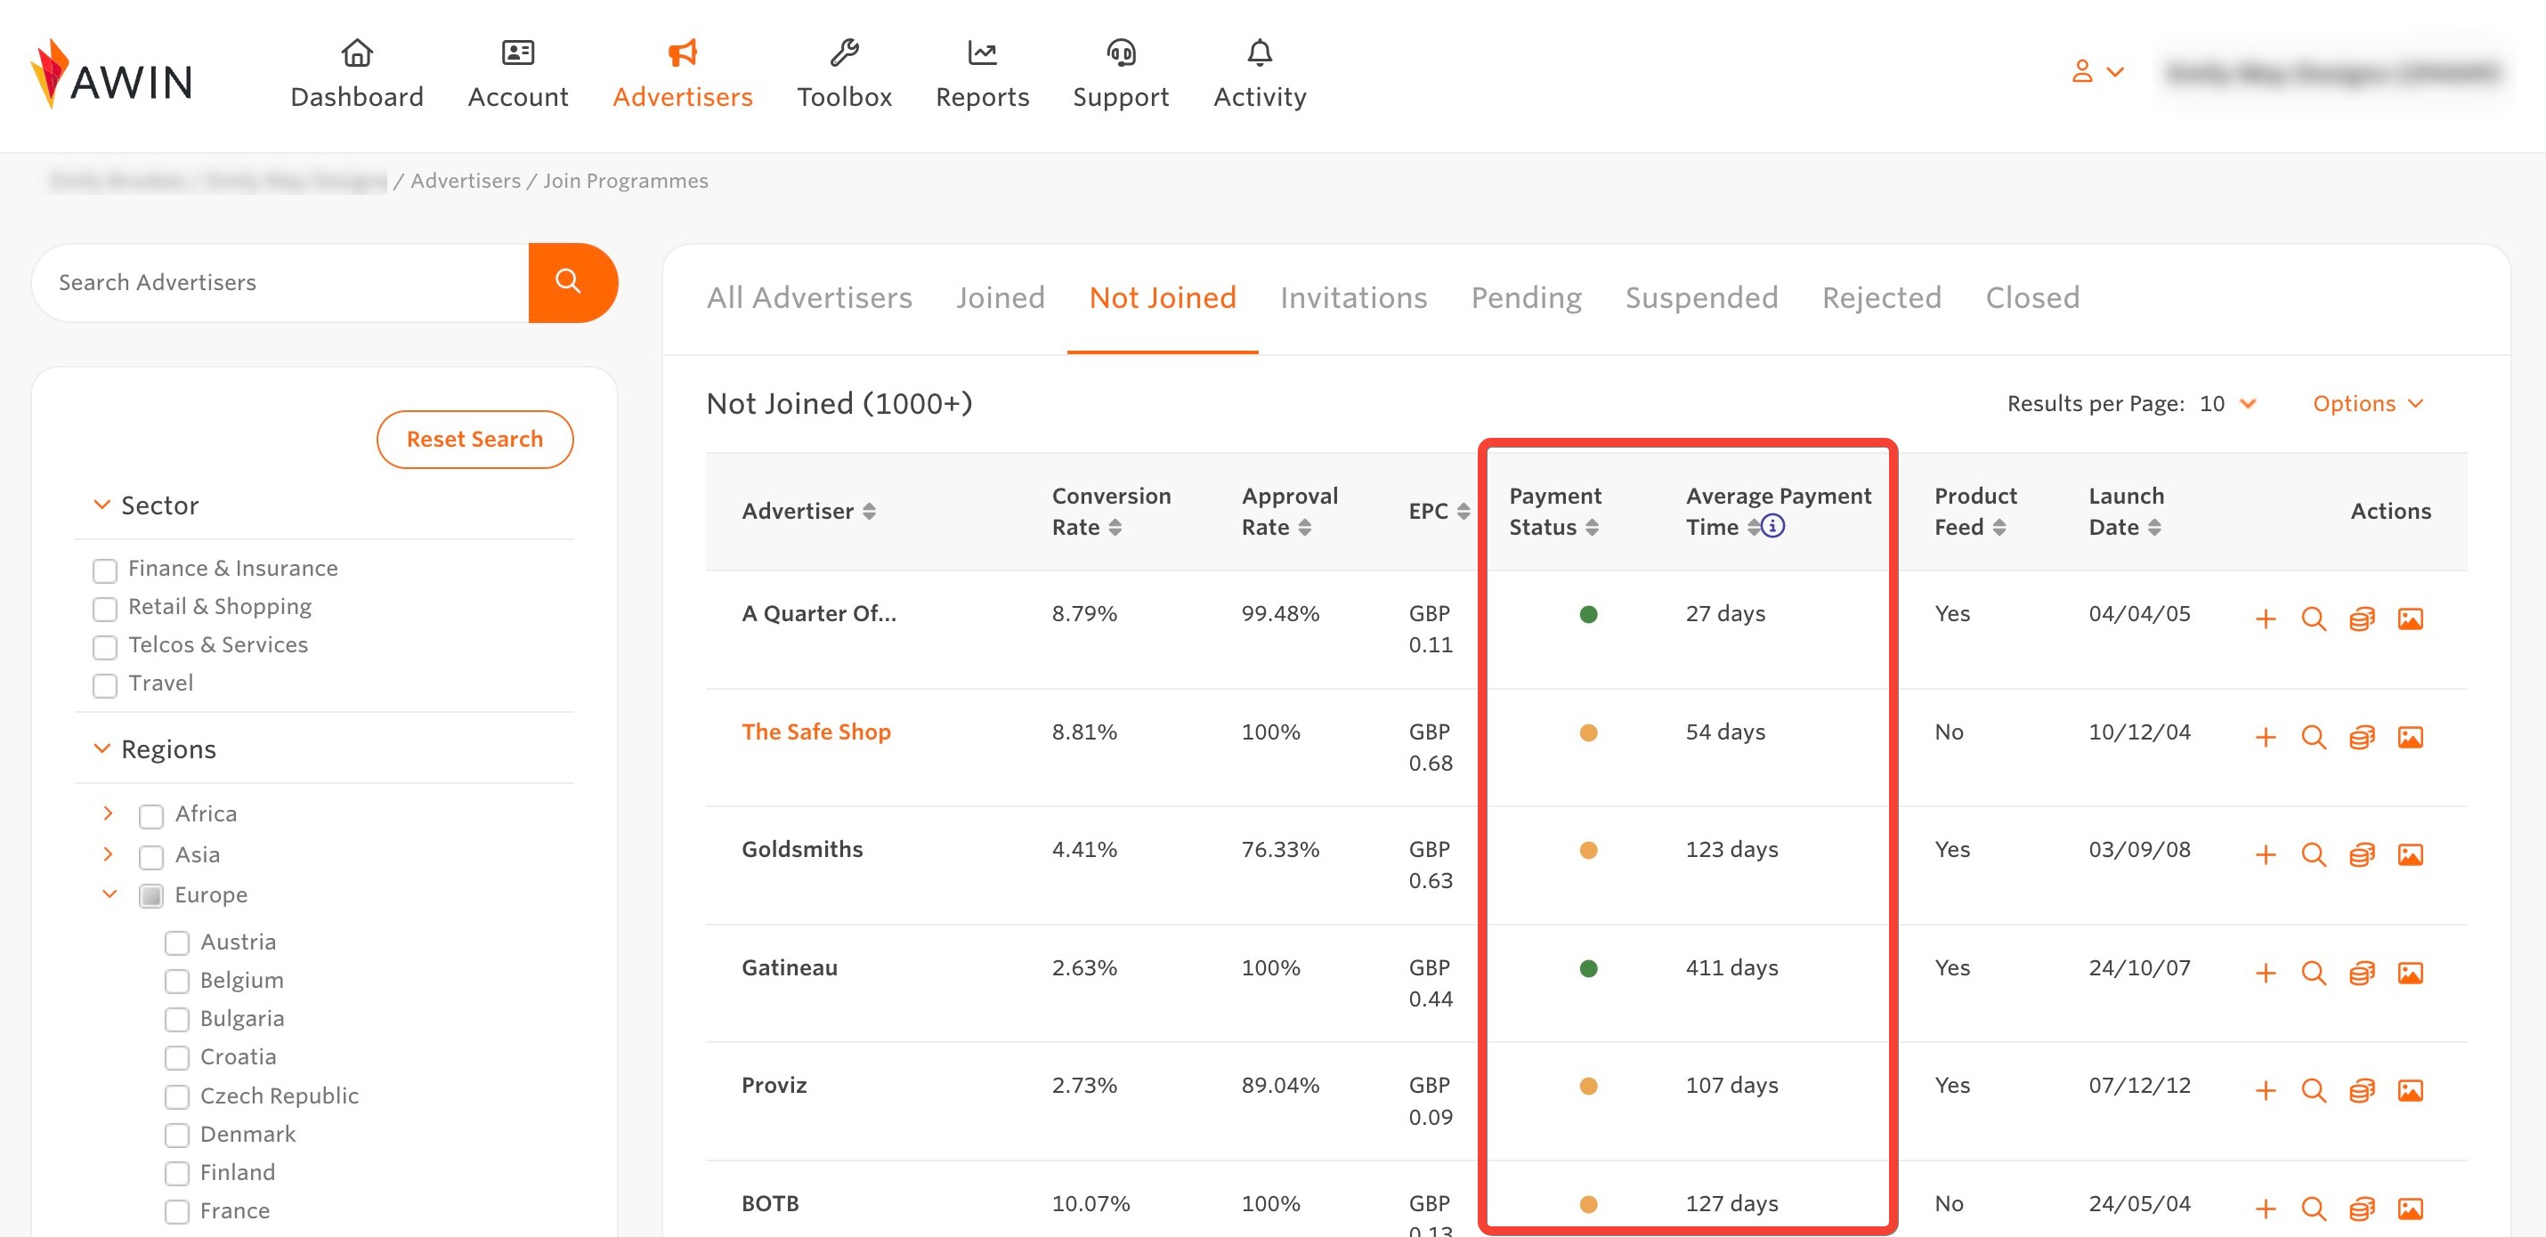
Task: Click the orange search magnifier button
Action: point(572,281)
